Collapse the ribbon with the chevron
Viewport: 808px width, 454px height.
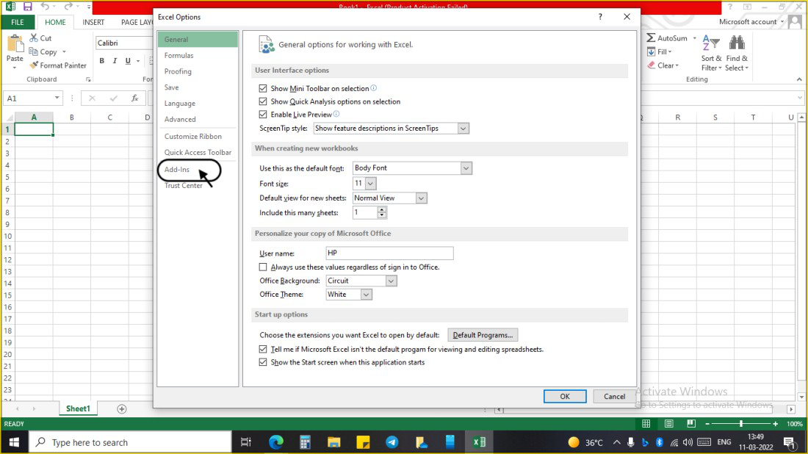tap(799, 79)
